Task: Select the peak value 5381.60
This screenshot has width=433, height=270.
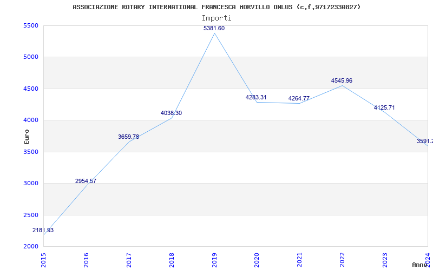Action: pos(214,29)
